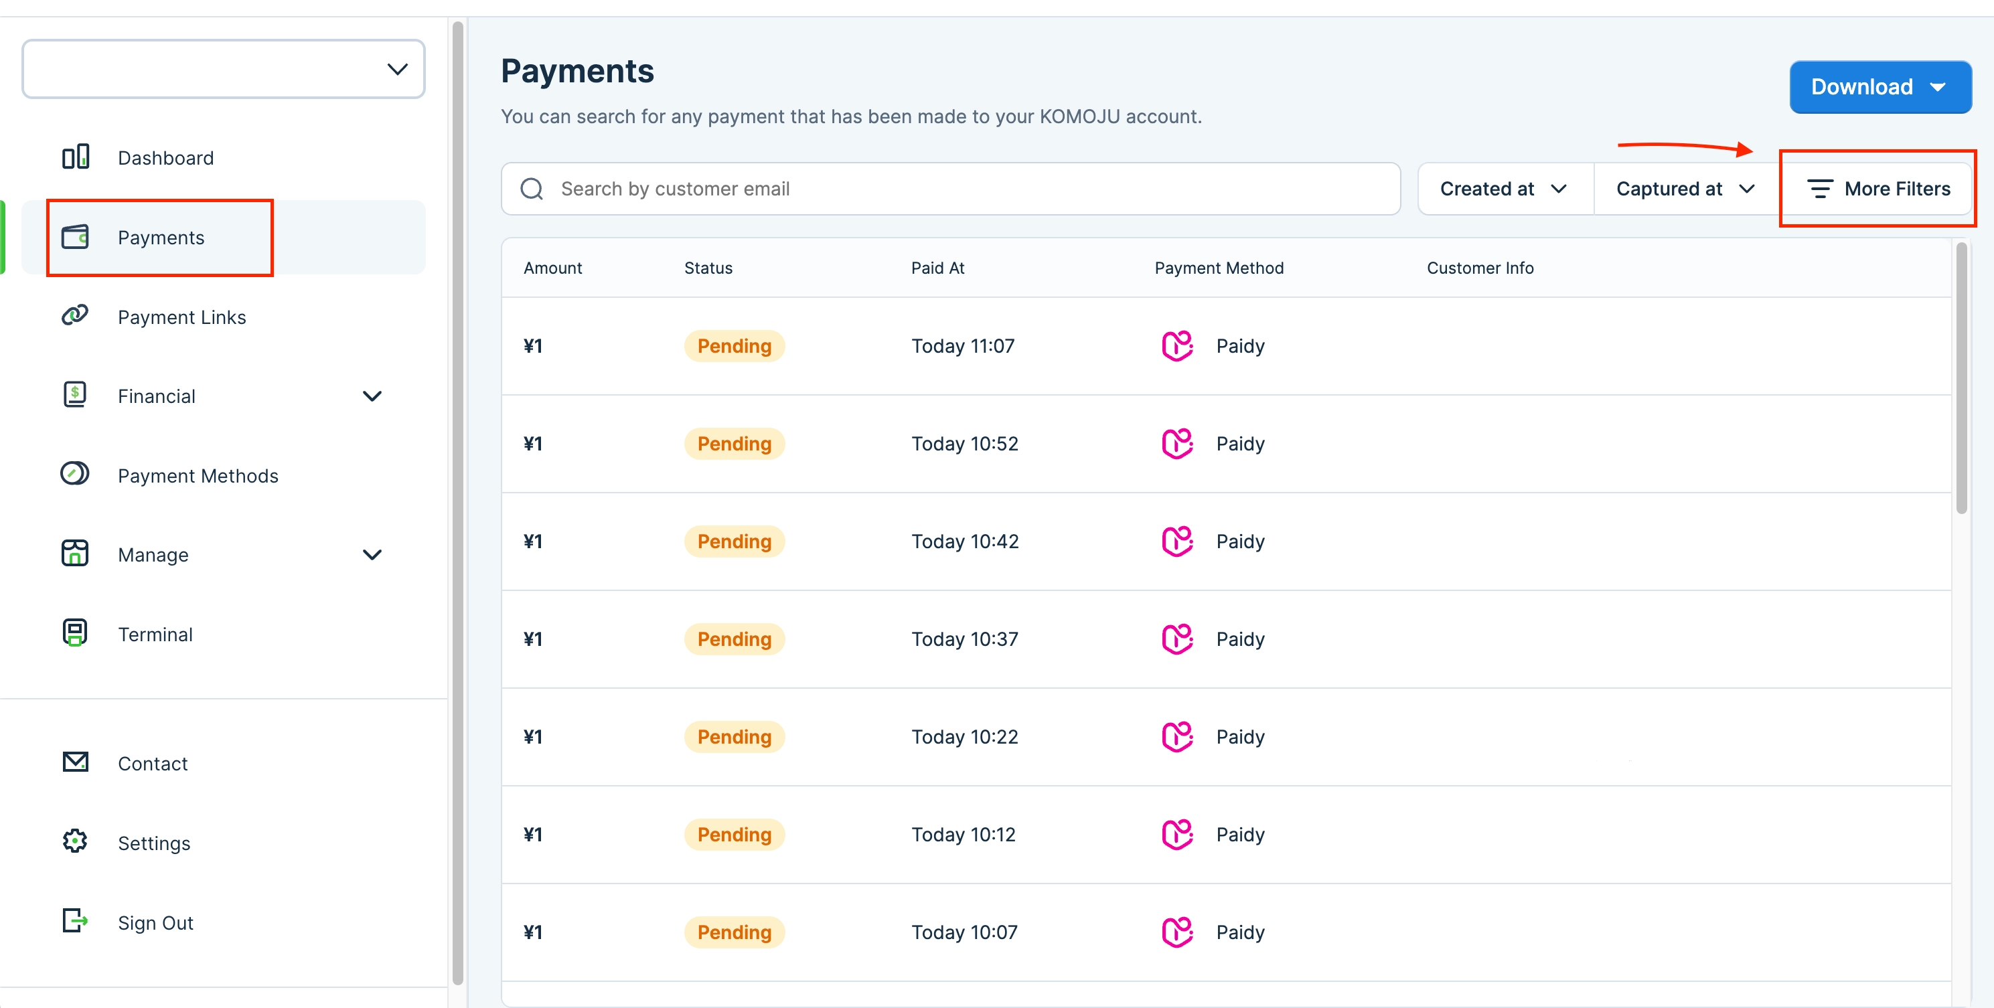1994x1008 pixels.
Task: Click the Customer Info column header
Action: 1480,268
